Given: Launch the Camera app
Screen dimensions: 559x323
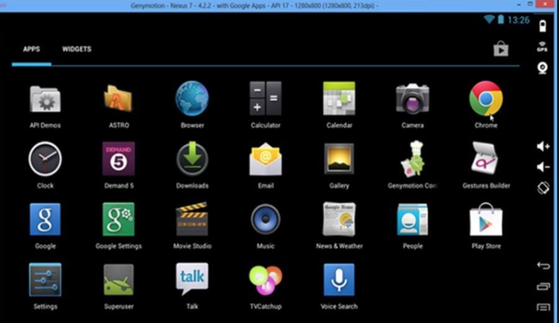Looking at the screenshot, I should tap(412, 99).
